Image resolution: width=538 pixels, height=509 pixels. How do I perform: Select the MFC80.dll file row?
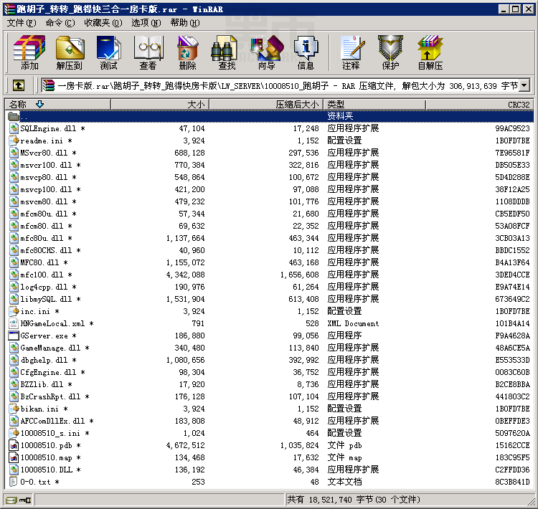tap(269, 262)
